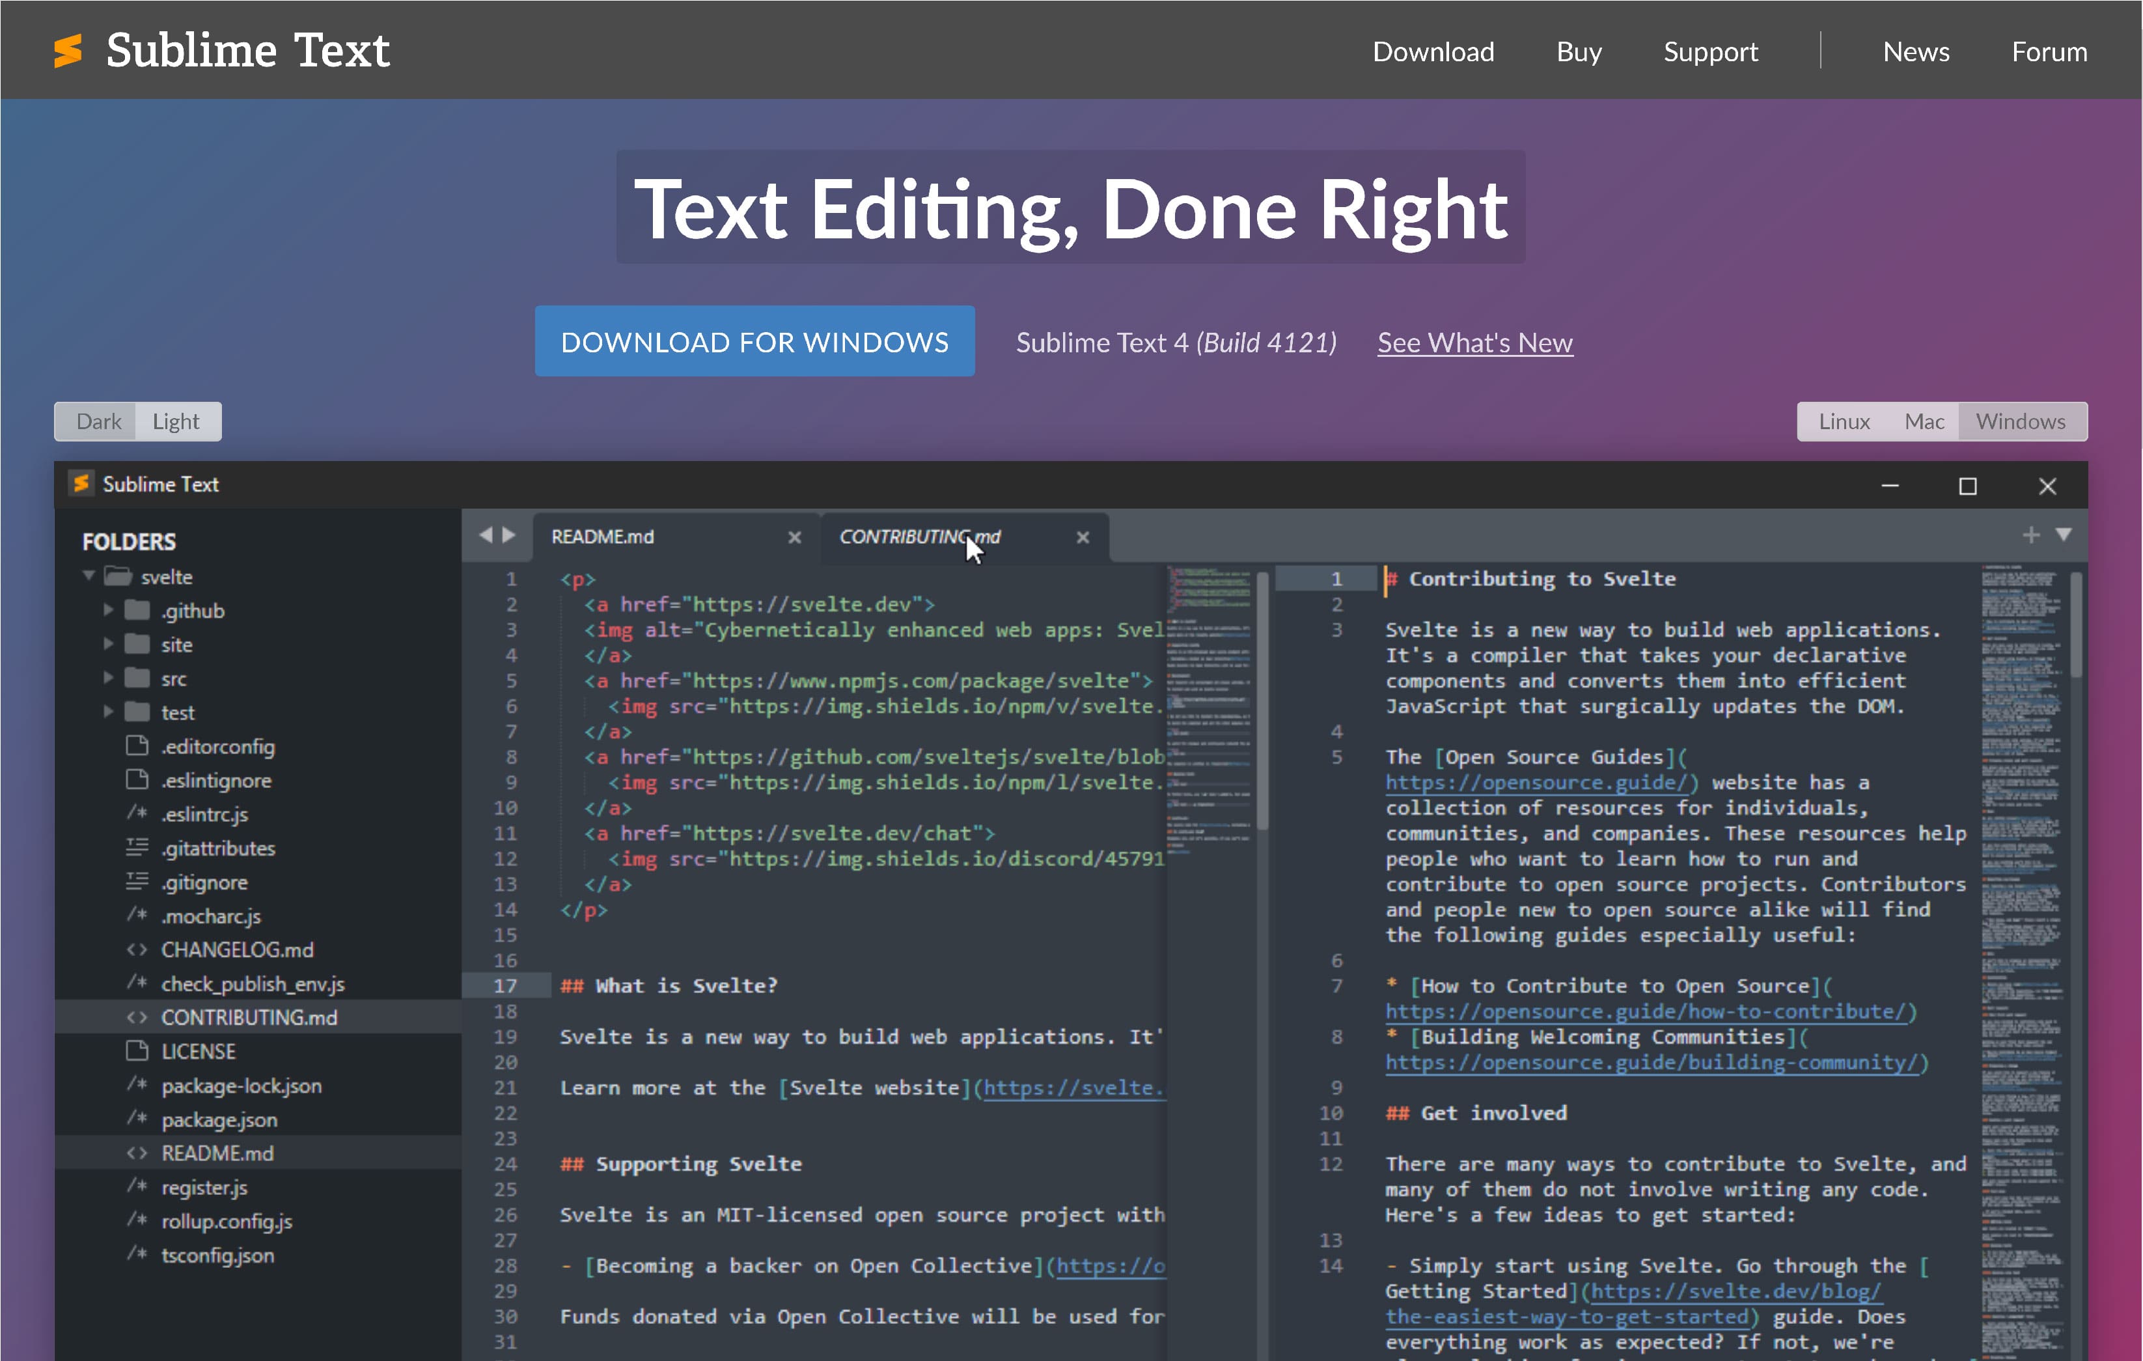The width and height of the screenshot is (2143, 1361).
Task: Close the CONTRIBUTING.md tab
Action: tap(1082, 537)
